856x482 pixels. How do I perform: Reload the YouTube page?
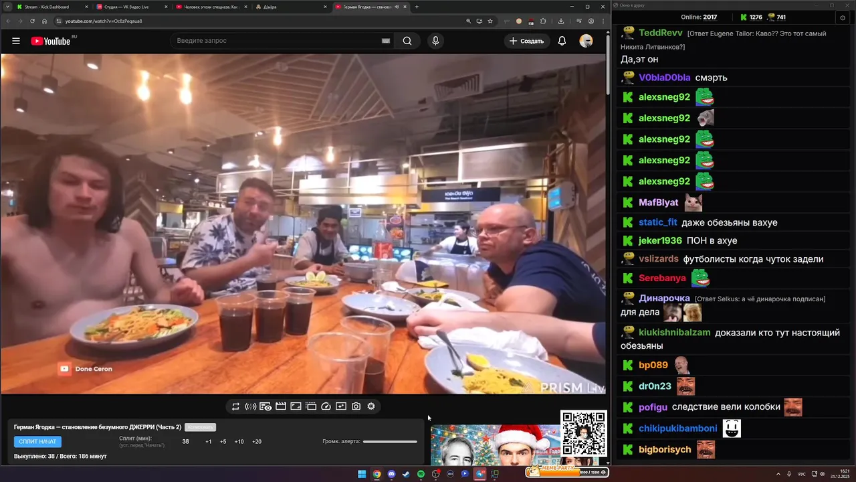tap(32, 21)
